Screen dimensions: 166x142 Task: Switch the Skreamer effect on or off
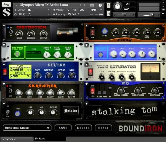point(10,91)
